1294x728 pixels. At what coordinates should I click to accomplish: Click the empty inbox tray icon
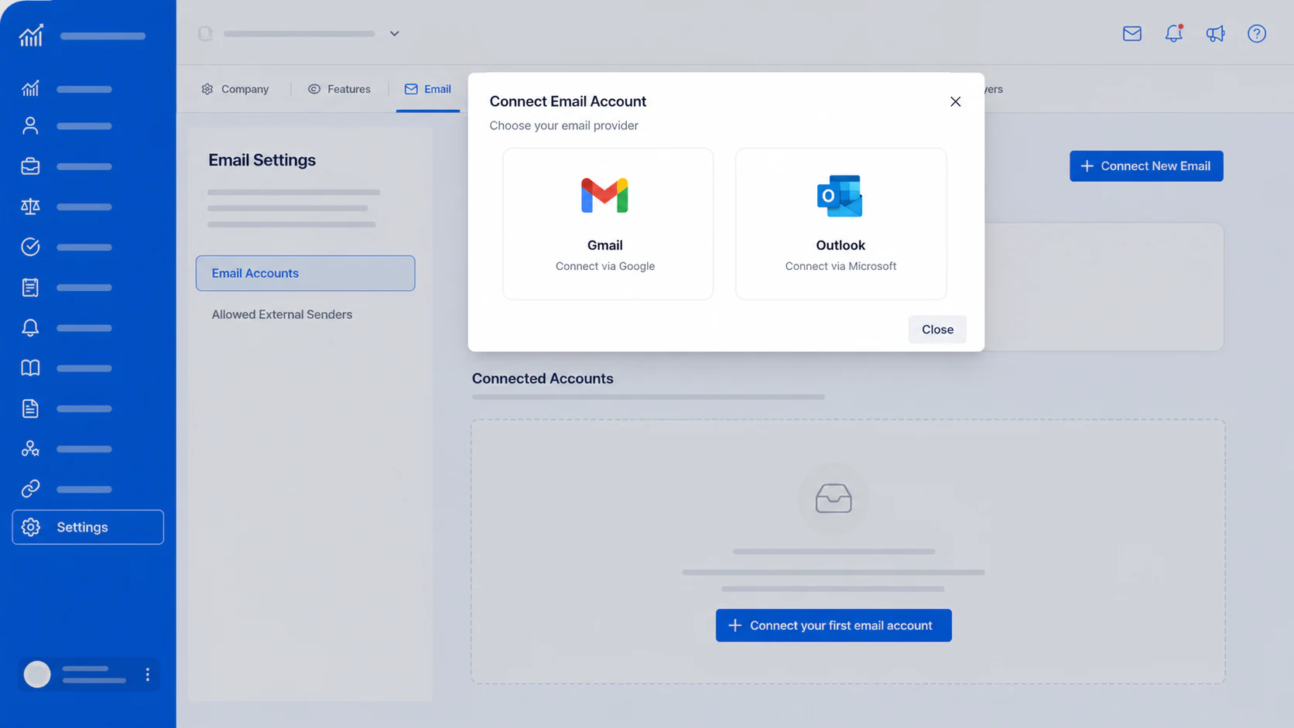[834, 498]
